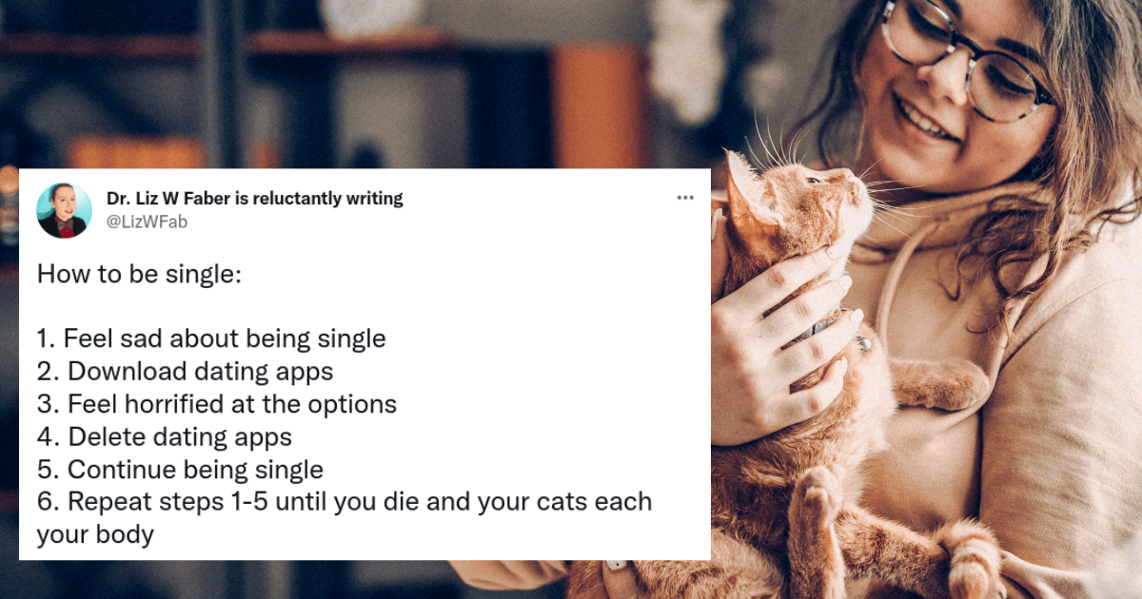The height and width of the screenshot is (599, 1142).
Task: Click the cat's raised paw on hoodie
Action: click(937, 383)
